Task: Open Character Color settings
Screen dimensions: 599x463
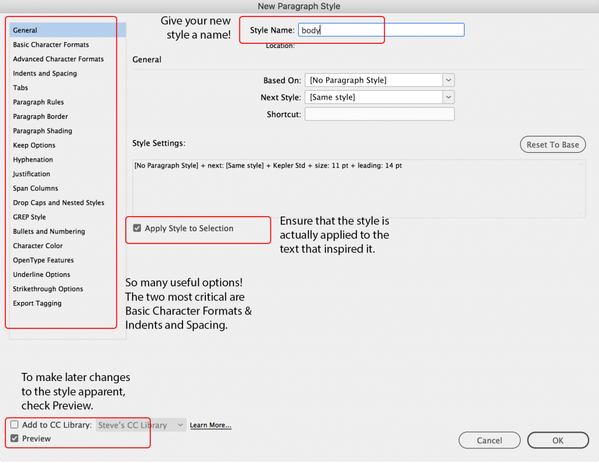Action: (x=38, y=246)
